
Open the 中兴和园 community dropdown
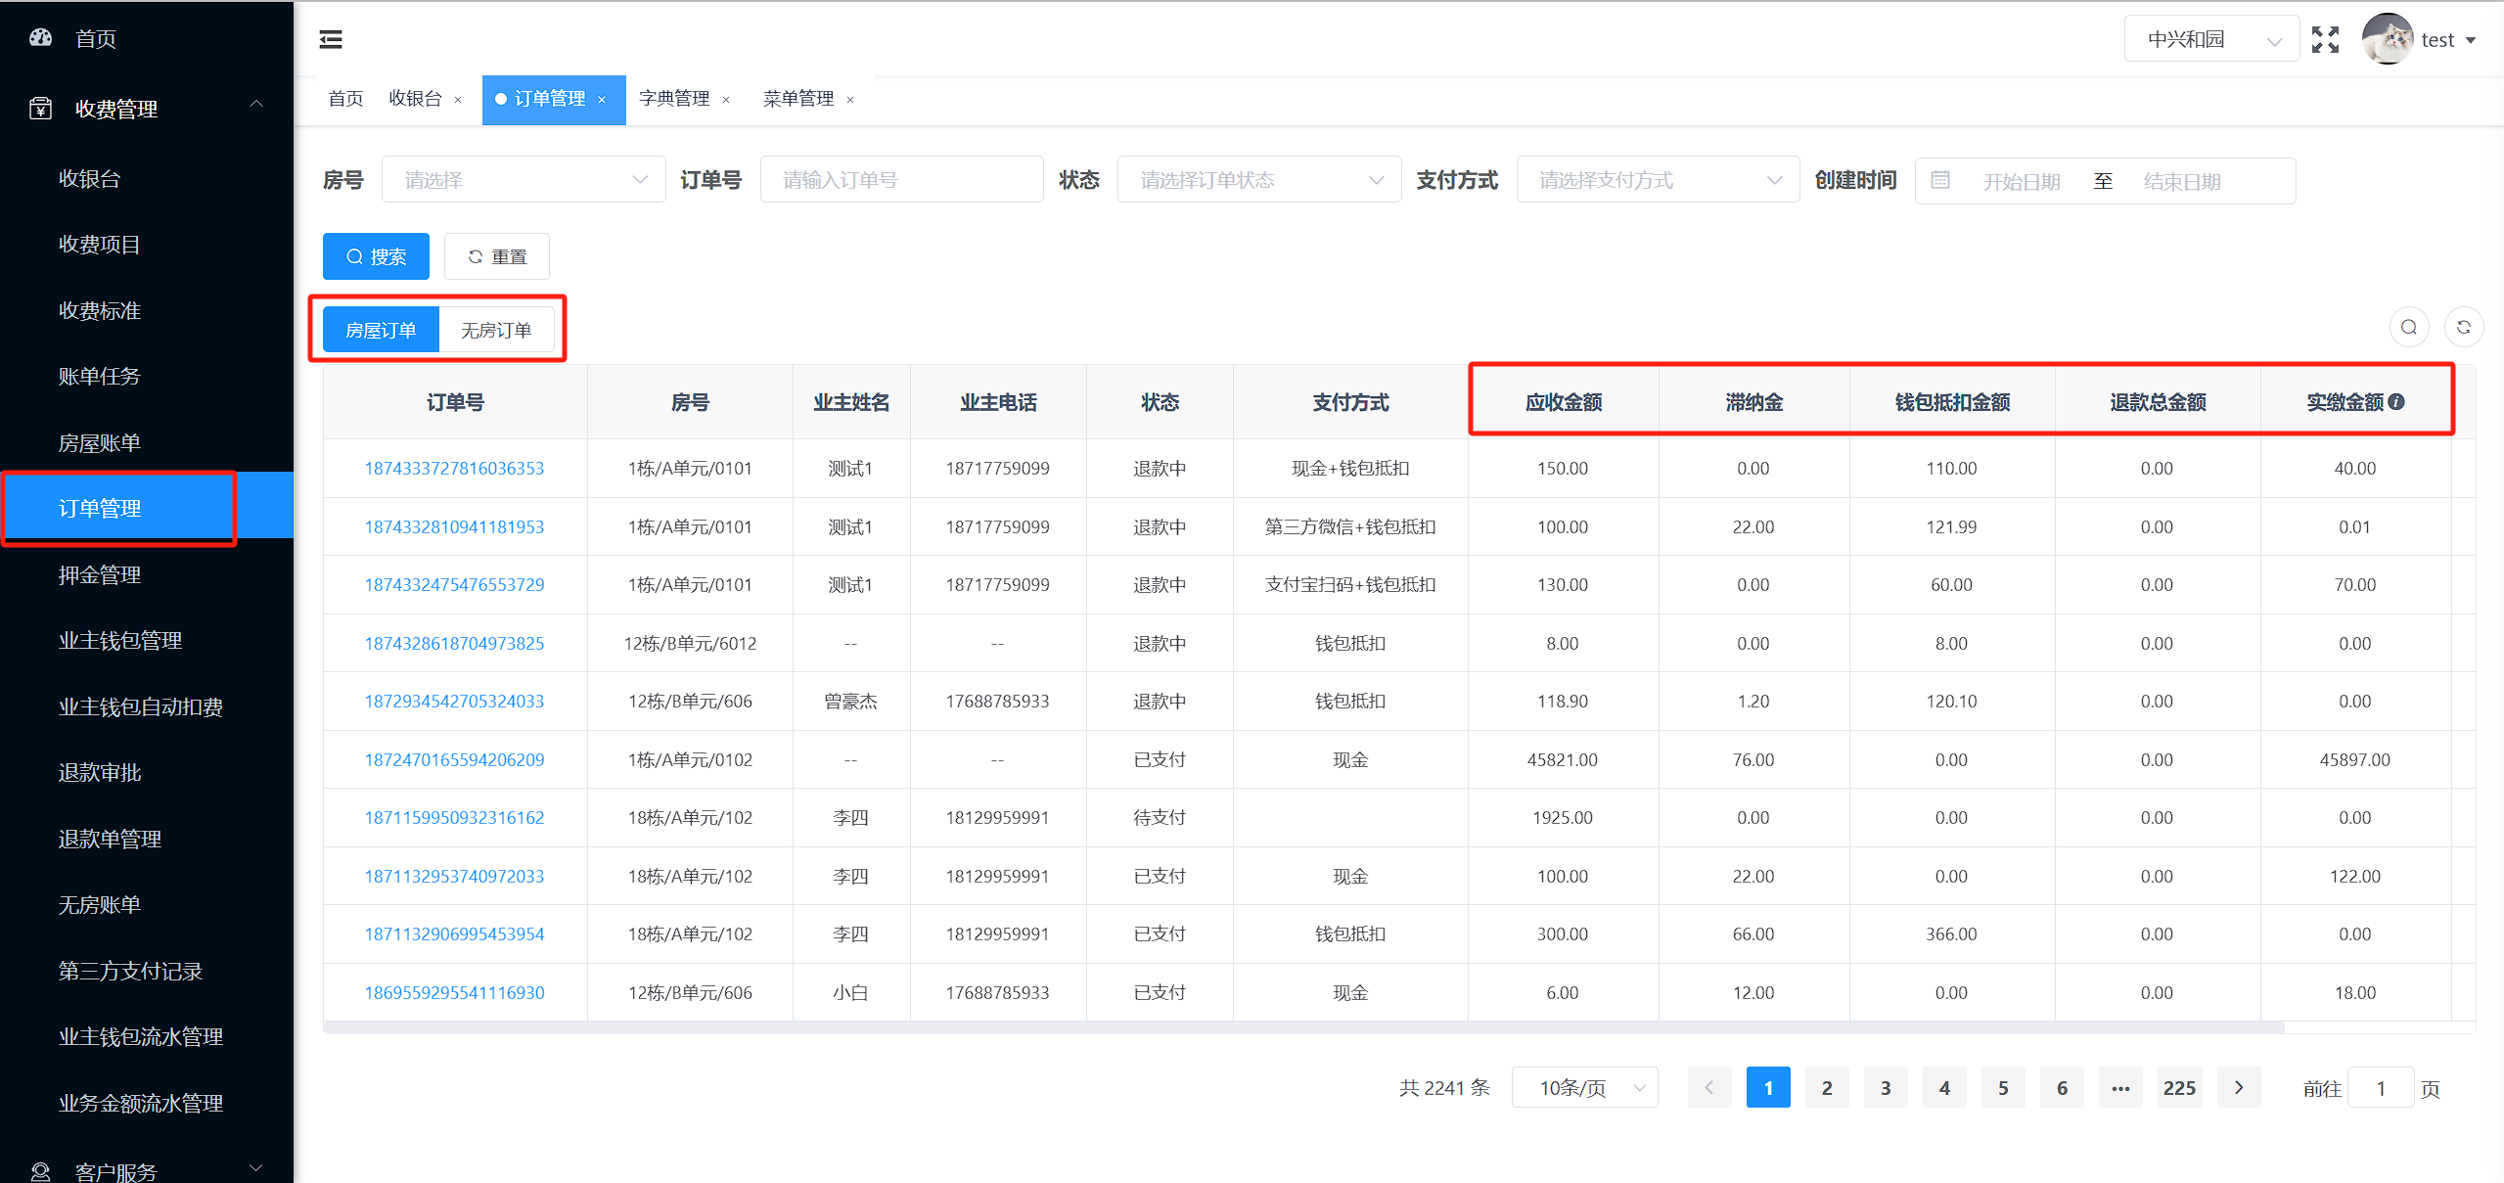(x=2211, y=39)
